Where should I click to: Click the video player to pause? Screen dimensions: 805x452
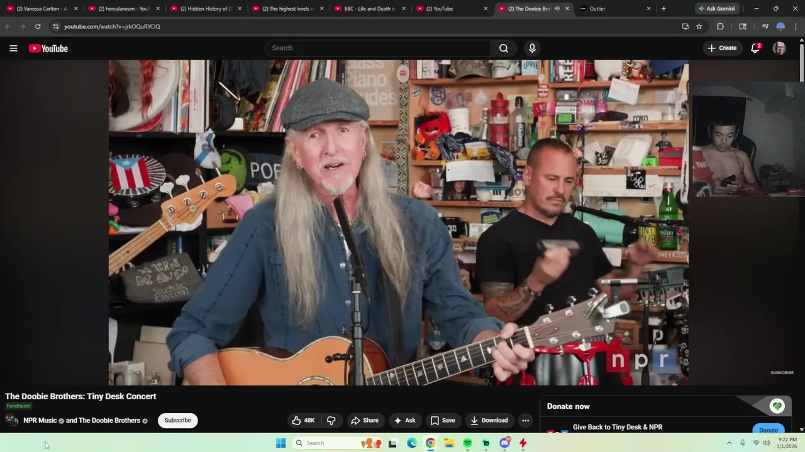coord(399,223)
